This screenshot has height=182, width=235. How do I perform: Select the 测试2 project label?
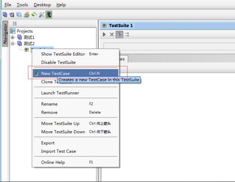coord(29,44)
